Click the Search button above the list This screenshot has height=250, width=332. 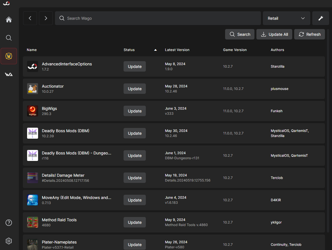240,34
